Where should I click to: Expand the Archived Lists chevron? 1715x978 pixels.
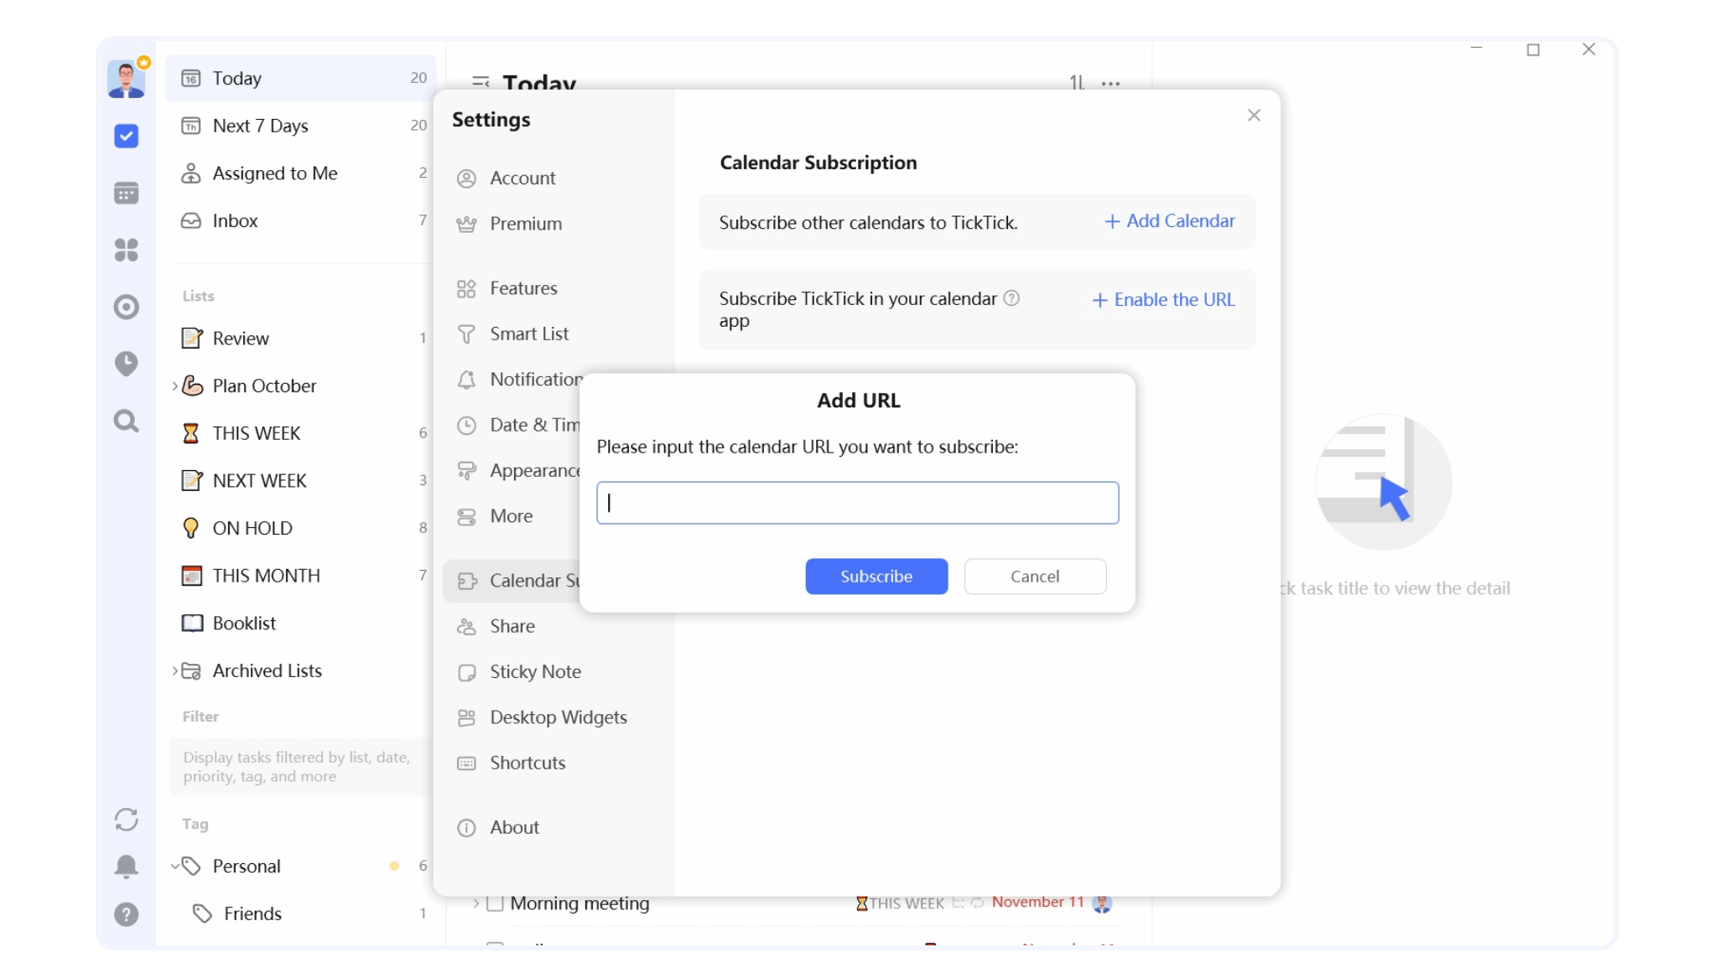pyautogui.click(x=174, y=670)
